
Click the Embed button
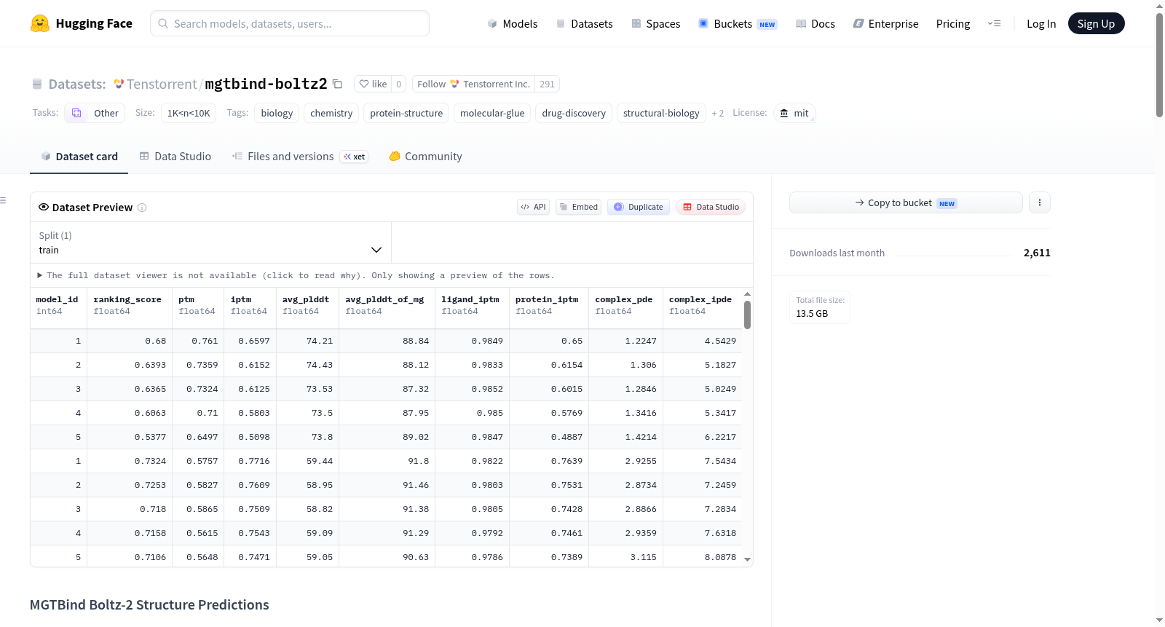579,207
